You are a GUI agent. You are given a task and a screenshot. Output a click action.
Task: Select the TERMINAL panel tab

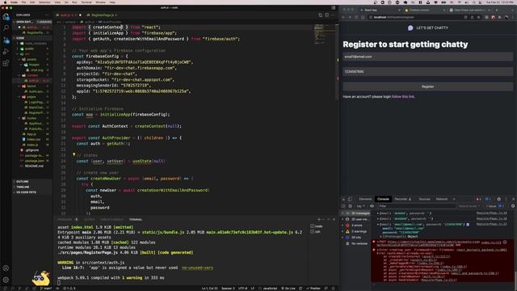(136, 219)
